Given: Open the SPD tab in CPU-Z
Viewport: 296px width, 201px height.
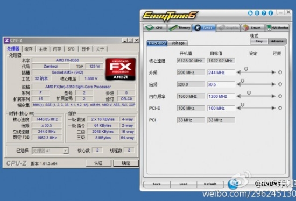Looking at the screenshot, I should pyautogui.click(x=71, y=49).
